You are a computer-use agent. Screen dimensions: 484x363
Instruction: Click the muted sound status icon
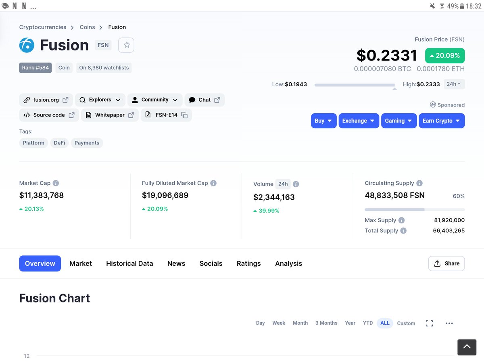pyautogui.click(x=433, y=6)
